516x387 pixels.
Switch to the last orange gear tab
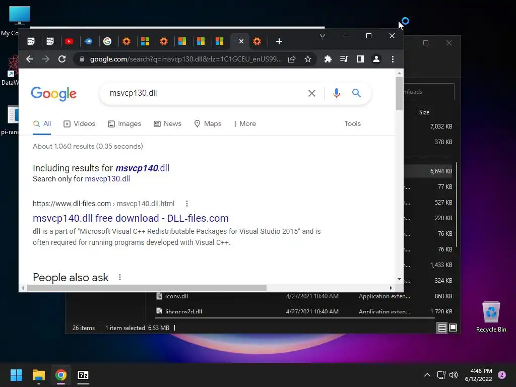click(x=257, y=41)
